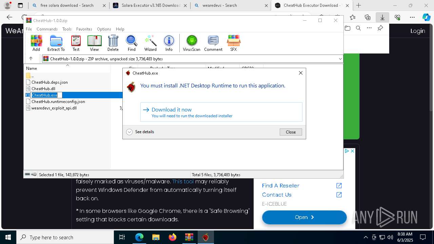This screenshot has height=244, width=434.
Task: Open the Help menu
Action: tap(120, 29)
